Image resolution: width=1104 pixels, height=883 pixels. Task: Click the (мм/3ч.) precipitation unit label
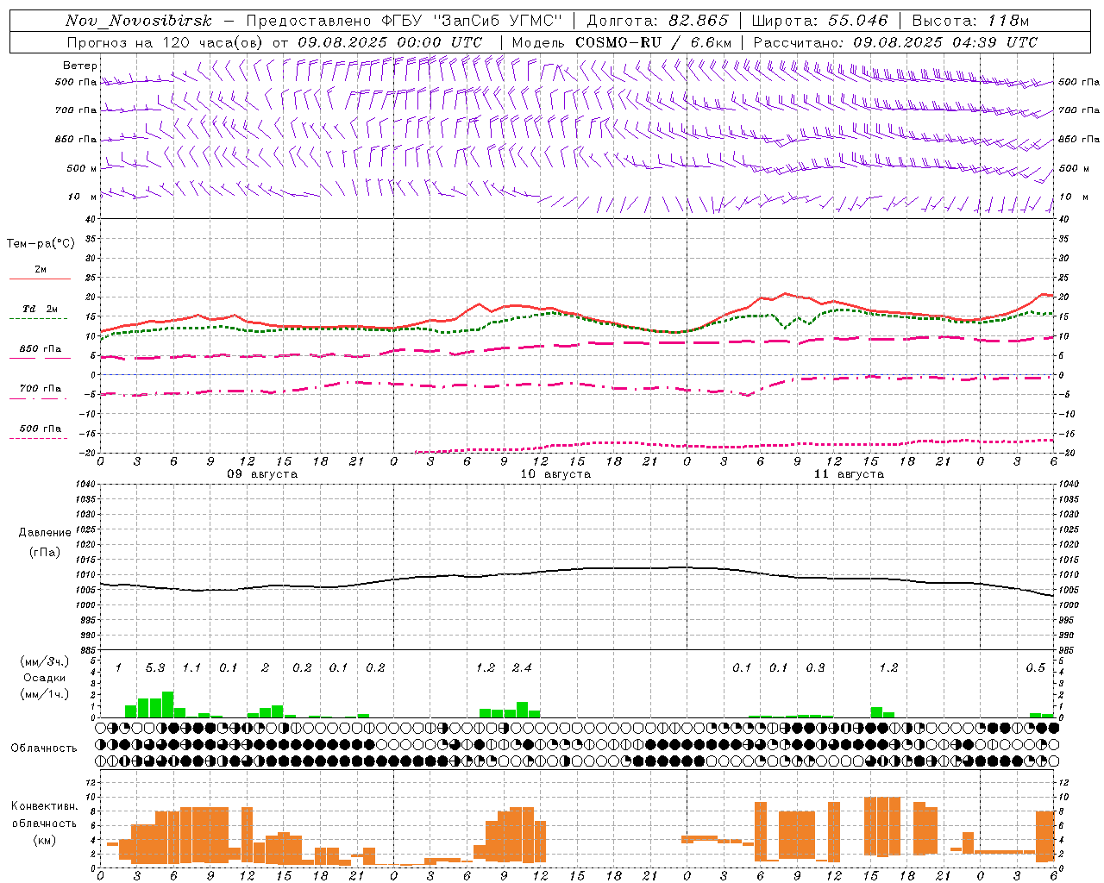coord(44,661)
